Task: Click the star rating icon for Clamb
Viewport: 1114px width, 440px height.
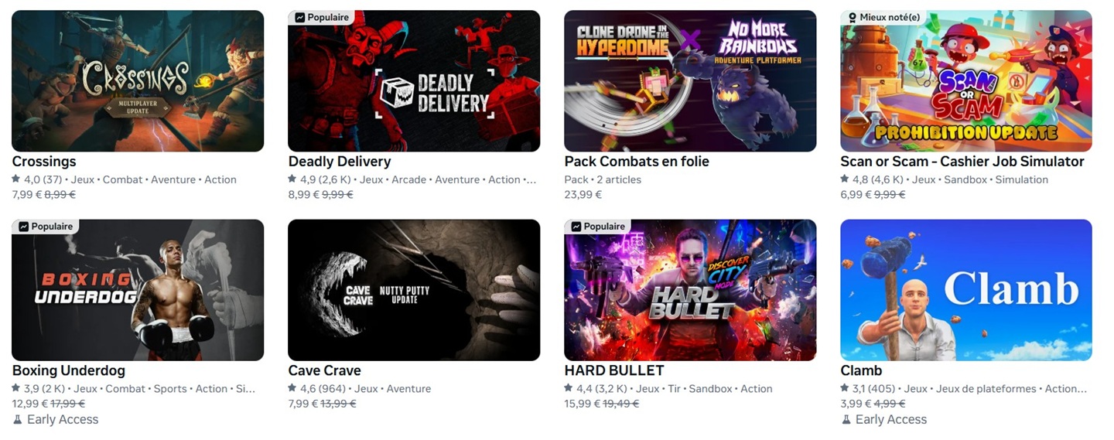Action: tap(846, 389)
